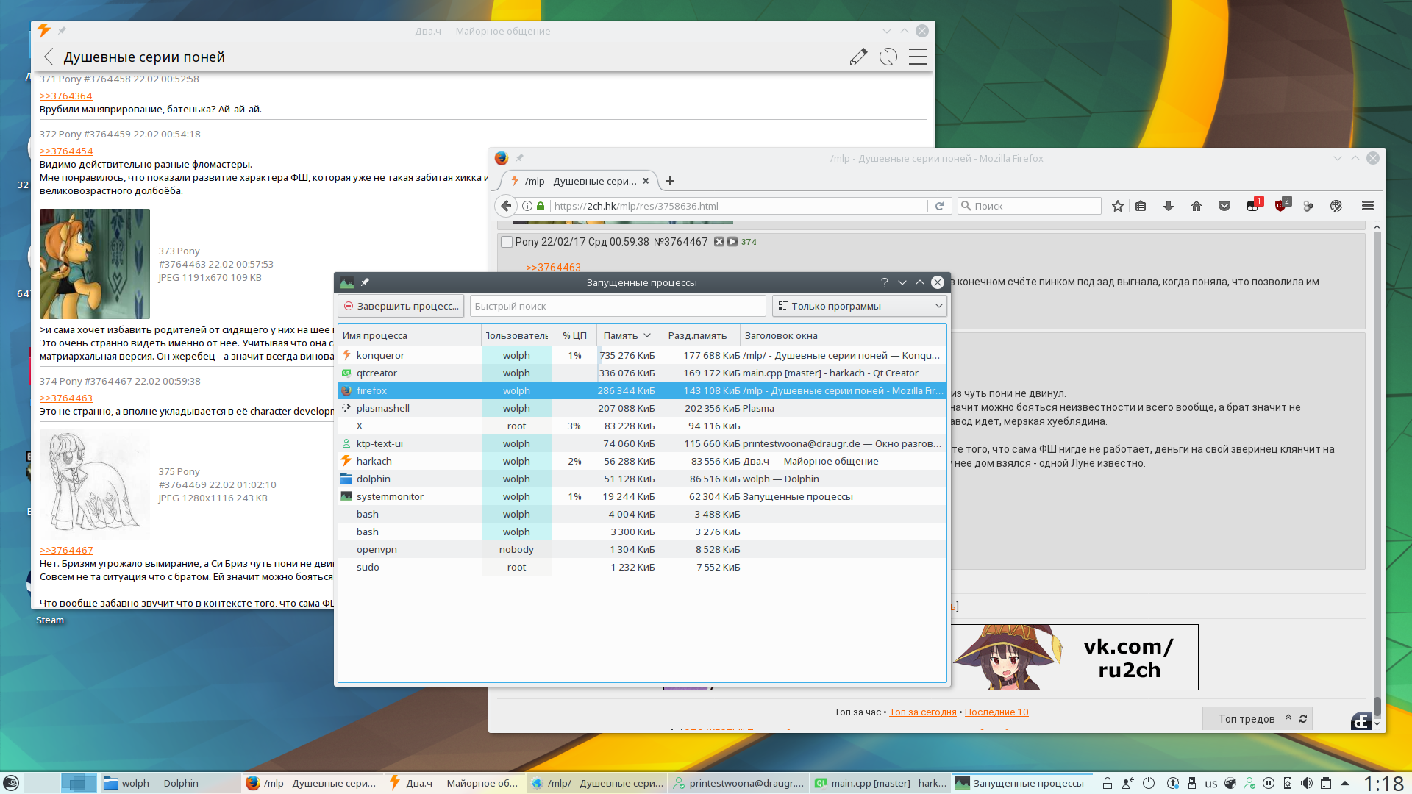Image resolution: width=1412 pixels, height=794 pixels.
Task: Click the Firefox home icon
Action: (1197, 206)
